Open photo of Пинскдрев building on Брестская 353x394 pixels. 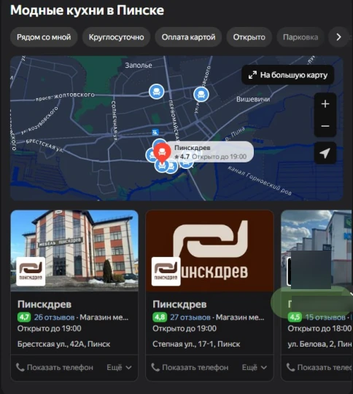click(x=74, y=251)
